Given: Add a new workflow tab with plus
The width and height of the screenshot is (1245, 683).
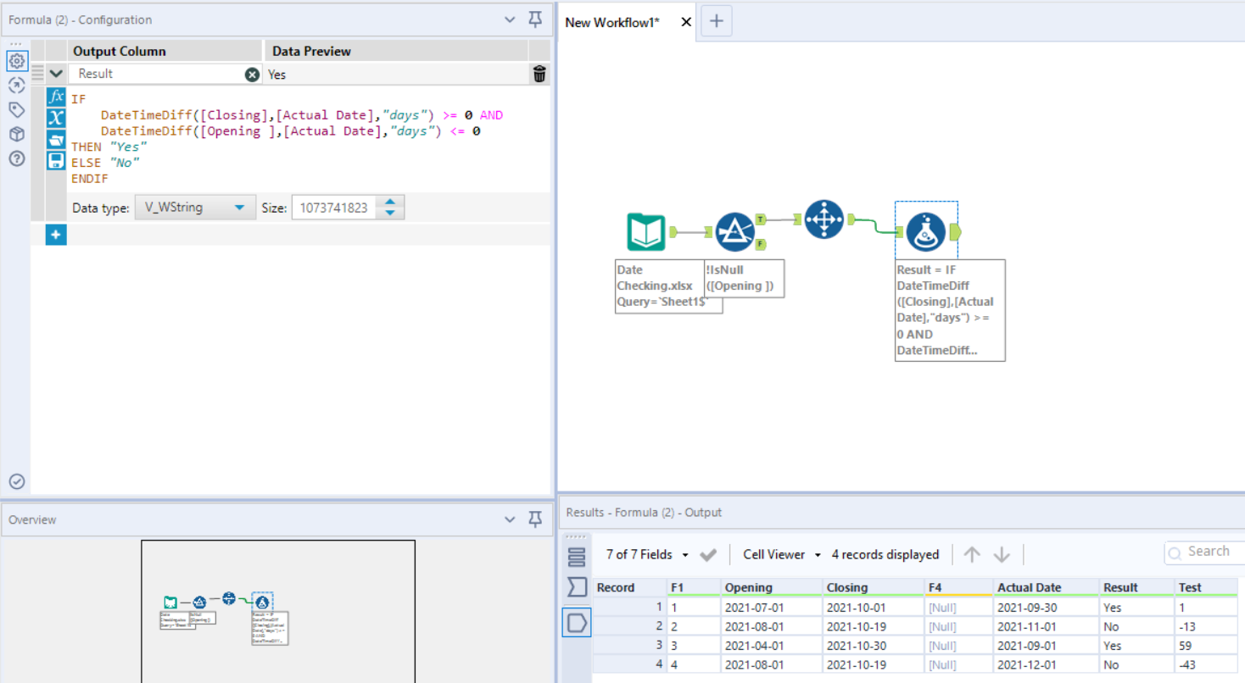Looking at the screenshot, I should [716, 22].
